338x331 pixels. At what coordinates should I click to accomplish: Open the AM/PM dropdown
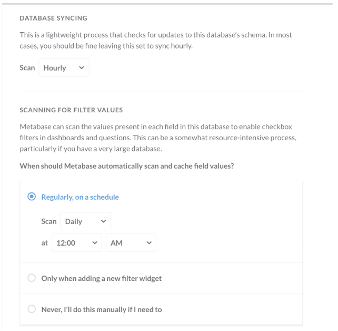(x=131, y=243)
